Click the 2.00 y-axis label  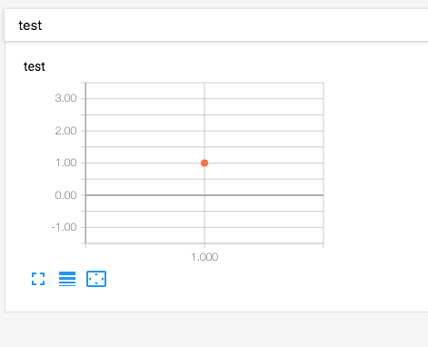click(x=65, y=131)
